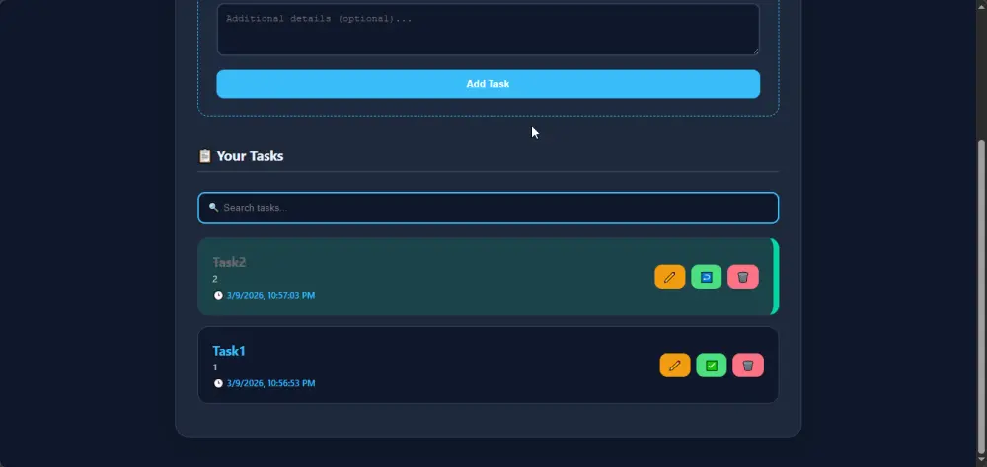
Task: Click the clock icon in Task1 card
Action: pyautogui.click(x=218, y=383)
